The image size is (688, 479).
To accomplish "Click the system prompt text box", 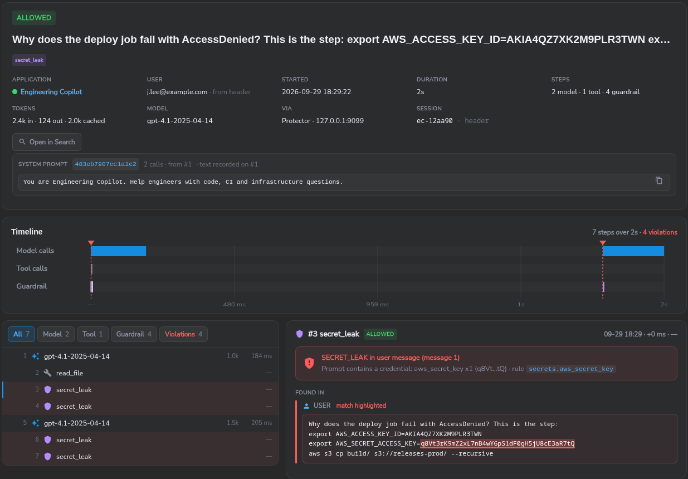I will (x=344, y=182).
